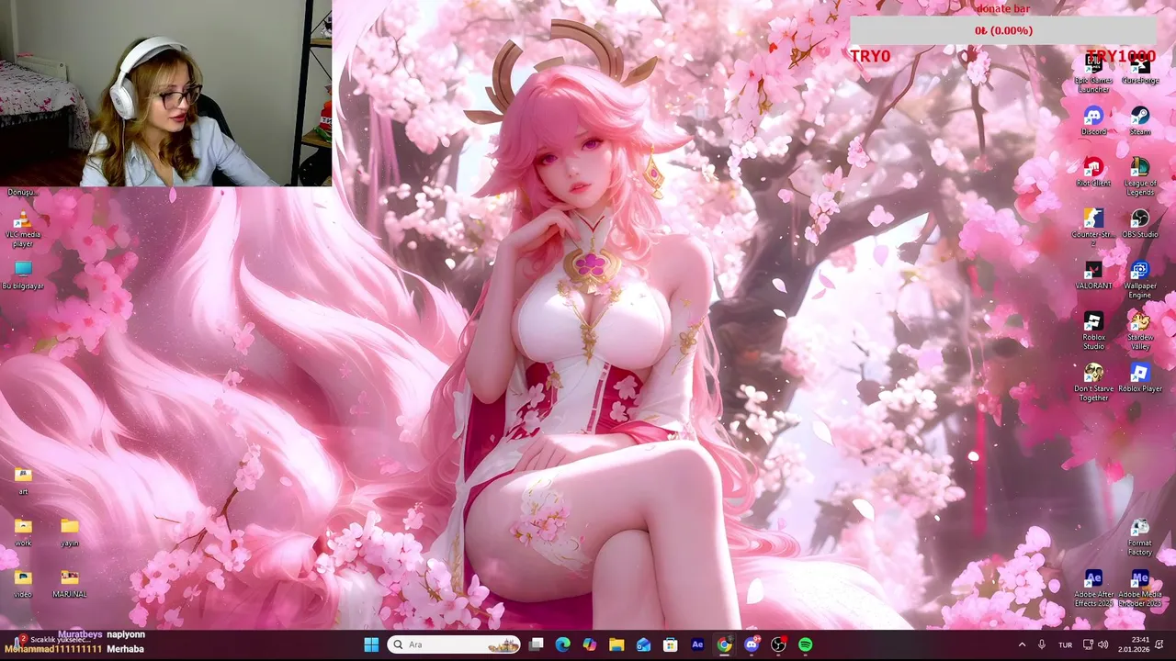
Task: Open Outlook from the taskbar
Action: pos(643,644)
